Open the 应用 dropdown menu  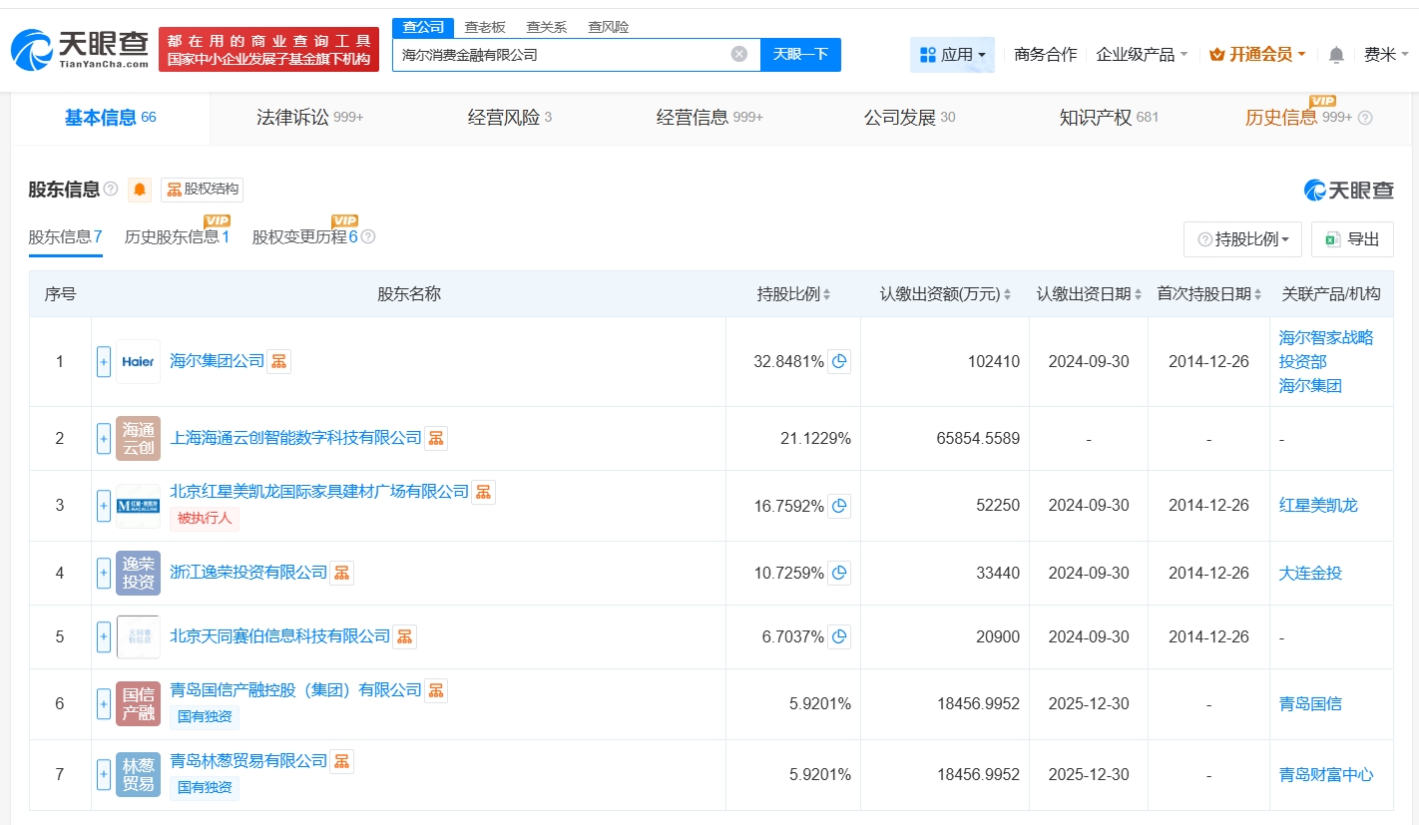[x=952, y=55]
